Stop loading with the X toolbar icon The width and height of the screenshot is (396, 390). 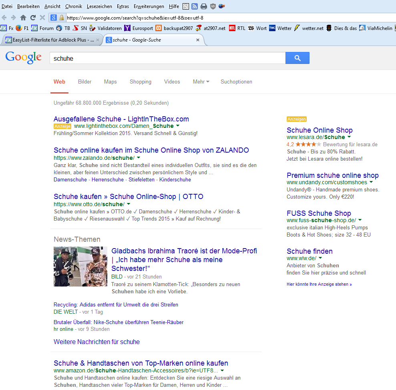coord(42,18)
